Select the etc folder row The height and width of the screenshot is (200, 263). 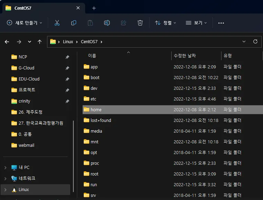click(173, 99)
